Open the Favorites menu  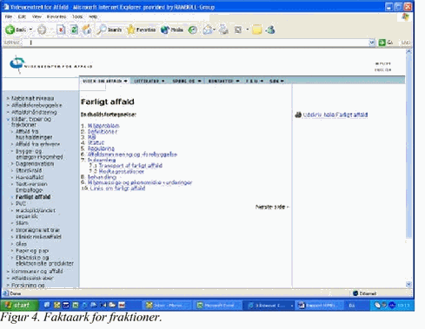(x=56, y=16)
